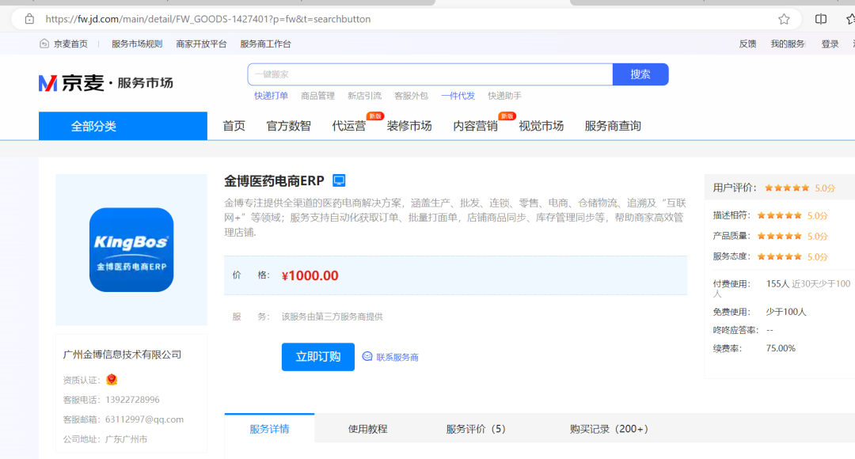Click the 公司地址 广东广州市 text
Image resolution: width=855 pixels, height=459 pixels.
pos(105,439)
